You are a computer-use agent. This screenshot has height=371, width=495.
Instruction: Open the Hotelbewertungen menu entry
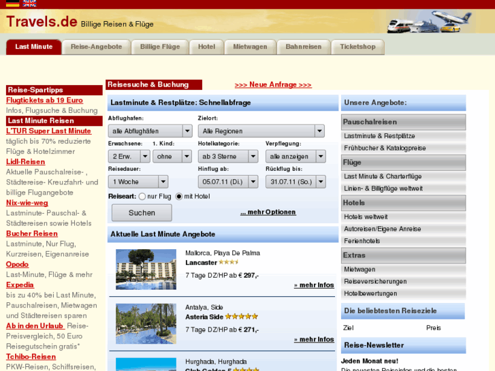[x=404, y=293]
